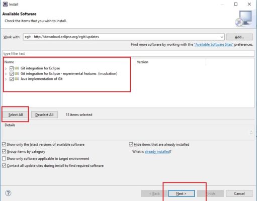
Task: Uncheck Git integration for Eclipse
Action: (12, 68)
